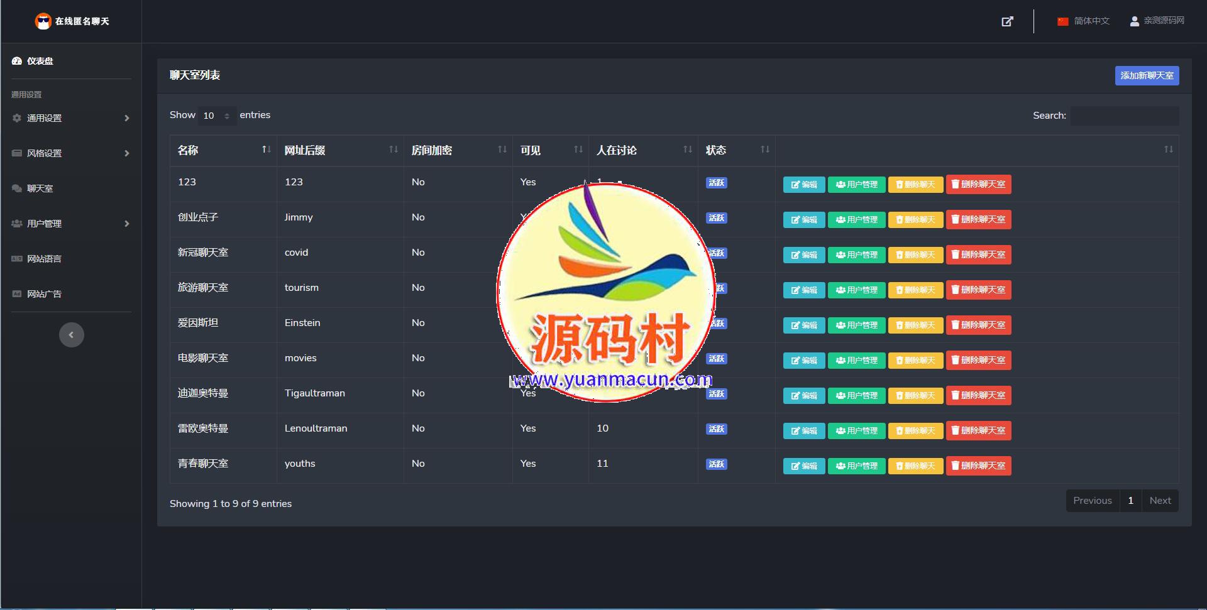The height and width of the screenshot is (610, 1207).
Task: Sort table by 网址后缀 column arrows
Action: (x=393, y=150)
